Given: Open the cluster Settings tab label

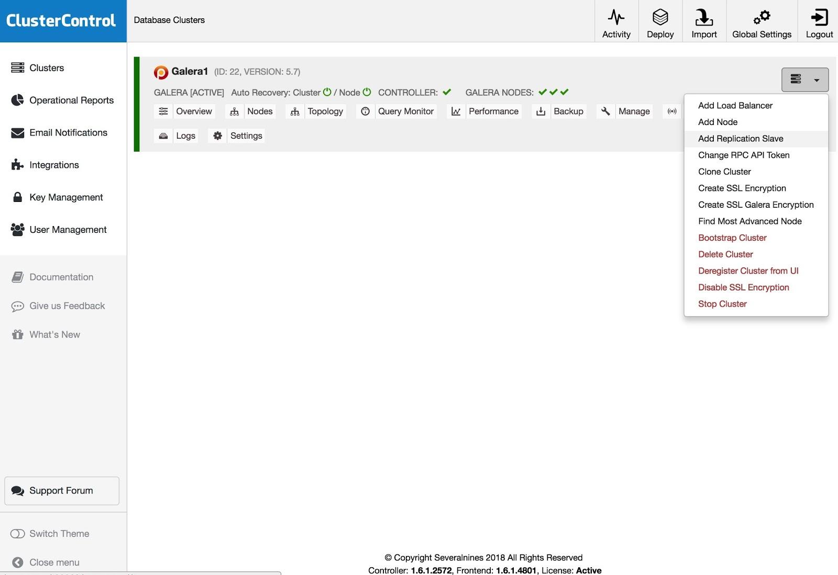Looking at the screenshot, I should pyautogui.click(x=246, y=136).
